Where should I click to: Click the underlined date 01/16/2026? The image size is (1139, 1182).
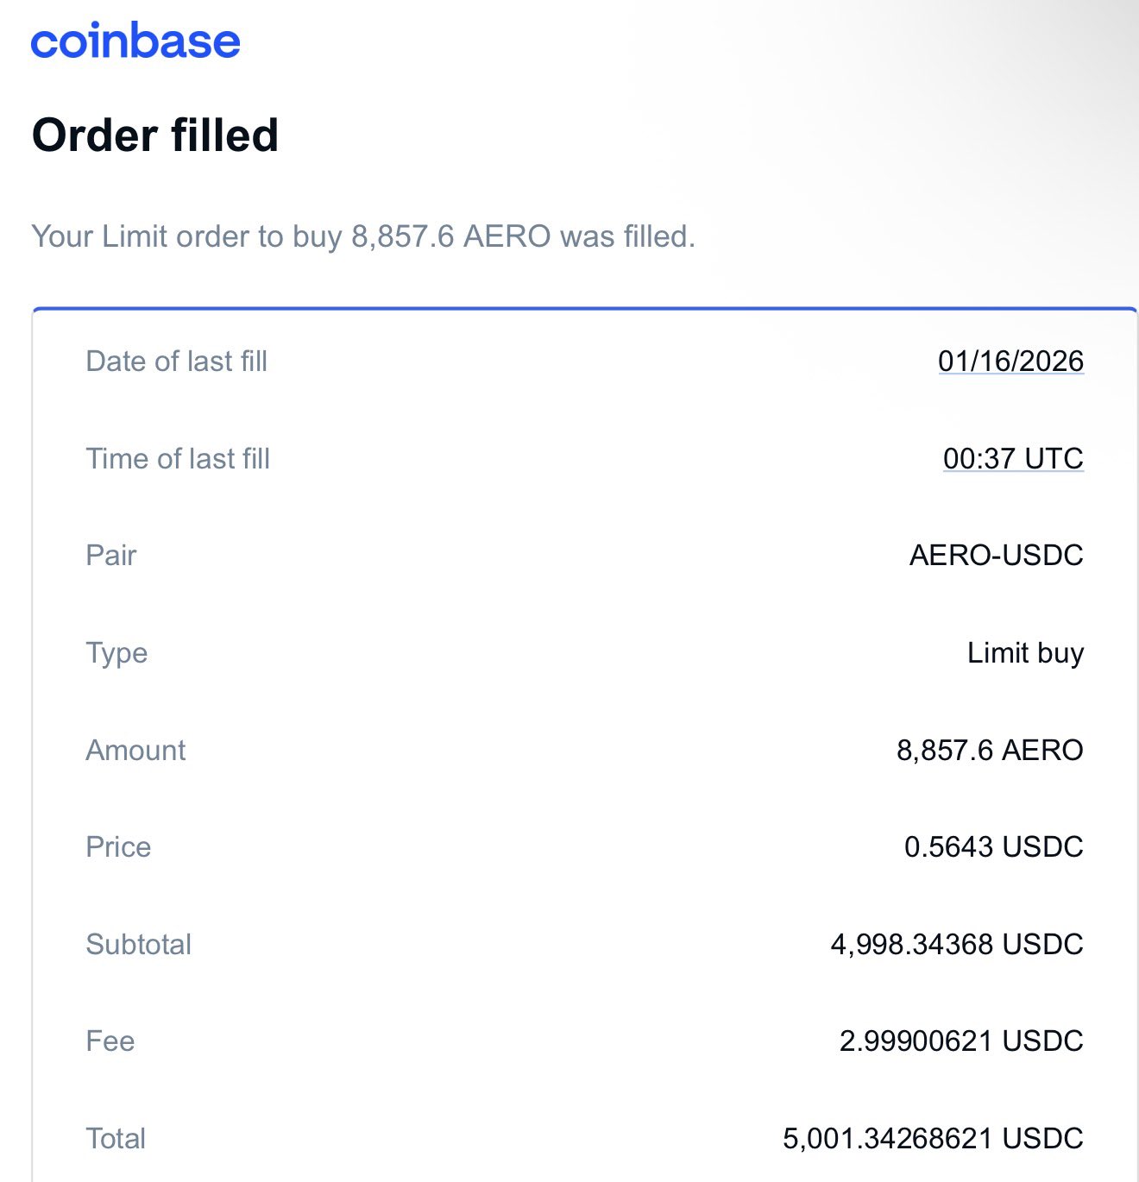[1010, 361]
